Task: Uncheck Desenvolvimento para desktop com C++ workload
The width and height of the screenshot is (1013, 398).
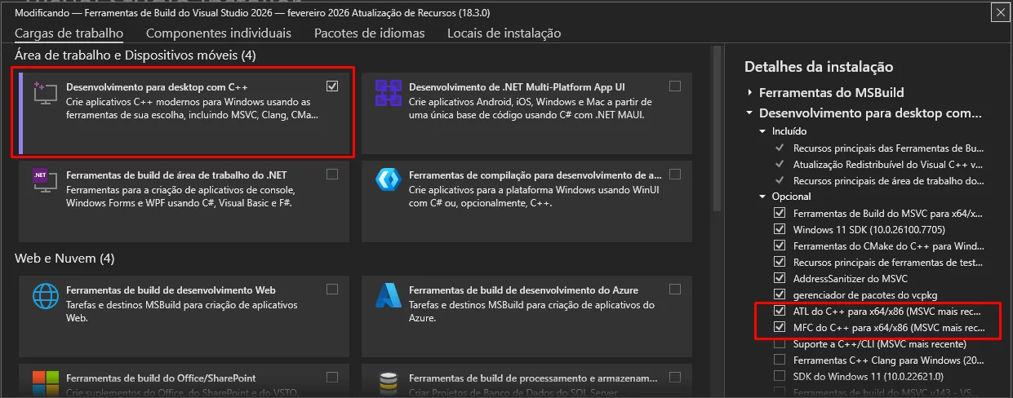Action: 331,86
